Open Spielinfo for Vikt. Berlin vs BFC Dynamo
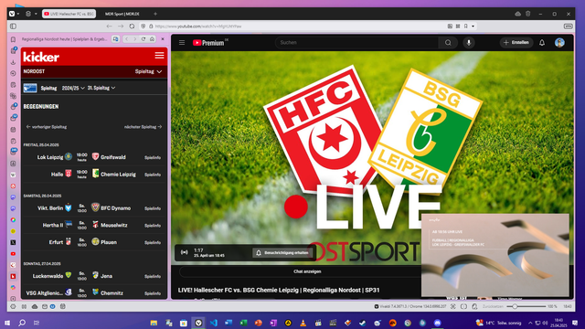This screenshot has width=585, height=329. point(153,208)
